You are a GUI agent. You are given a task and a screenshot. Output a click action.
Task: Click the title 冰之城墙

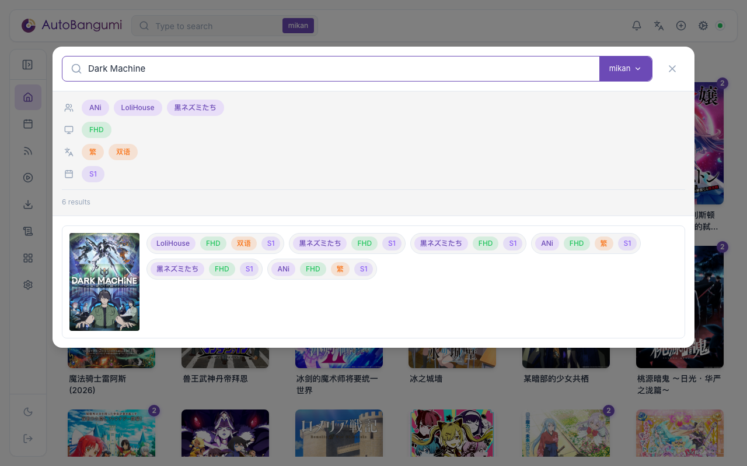pos(426,379)
